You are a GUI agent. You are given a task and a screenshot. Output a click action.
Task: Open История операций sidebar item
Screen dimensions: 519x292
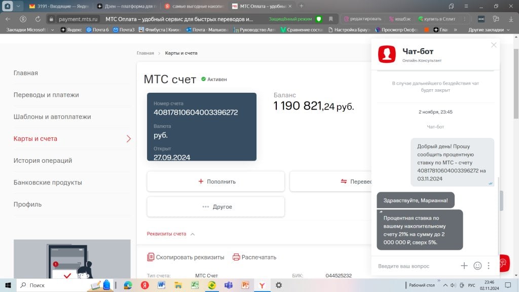(43, 160)
